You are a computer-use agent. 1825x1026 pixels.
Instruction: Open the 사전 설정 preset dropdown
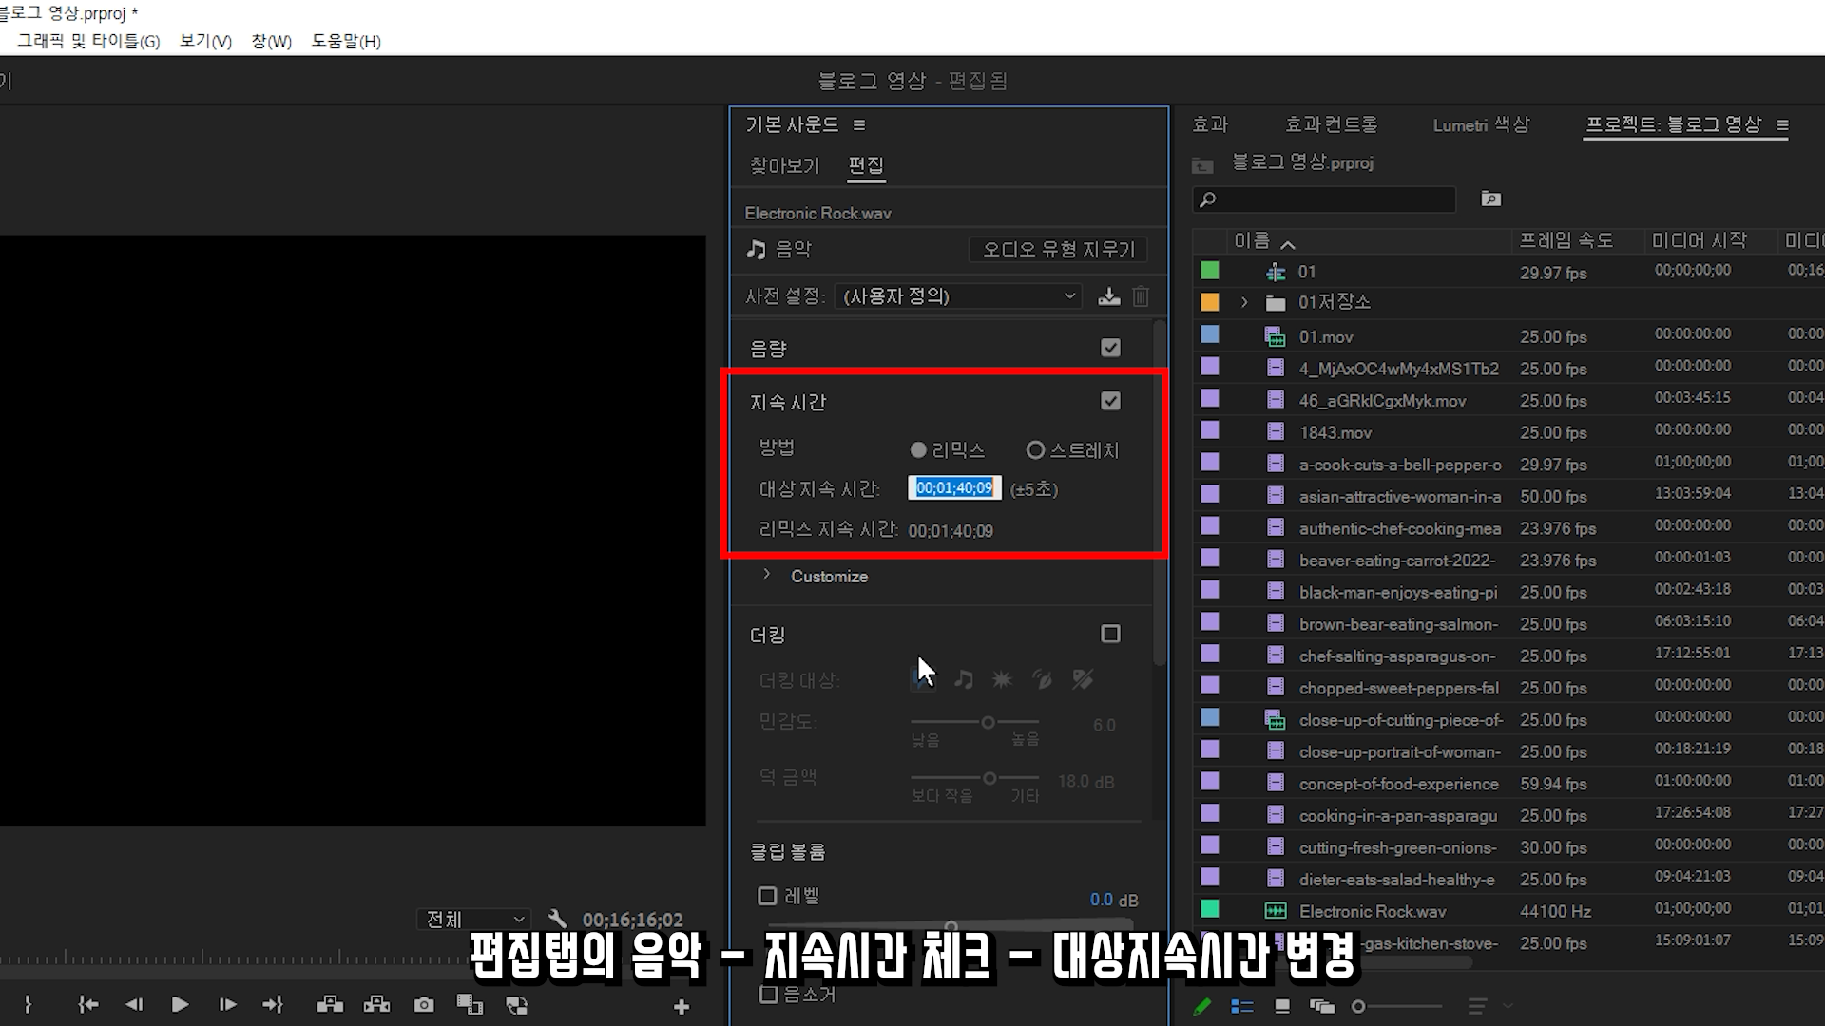point(958,296)
